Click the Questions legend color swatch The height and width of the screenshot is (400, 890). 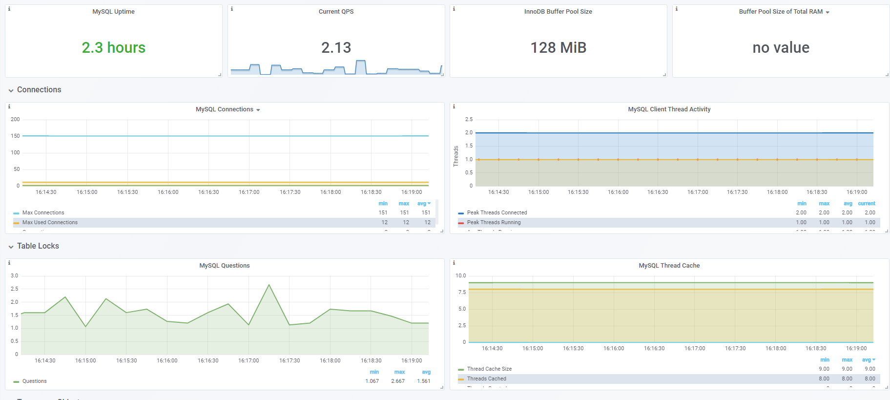click(16, 382)
